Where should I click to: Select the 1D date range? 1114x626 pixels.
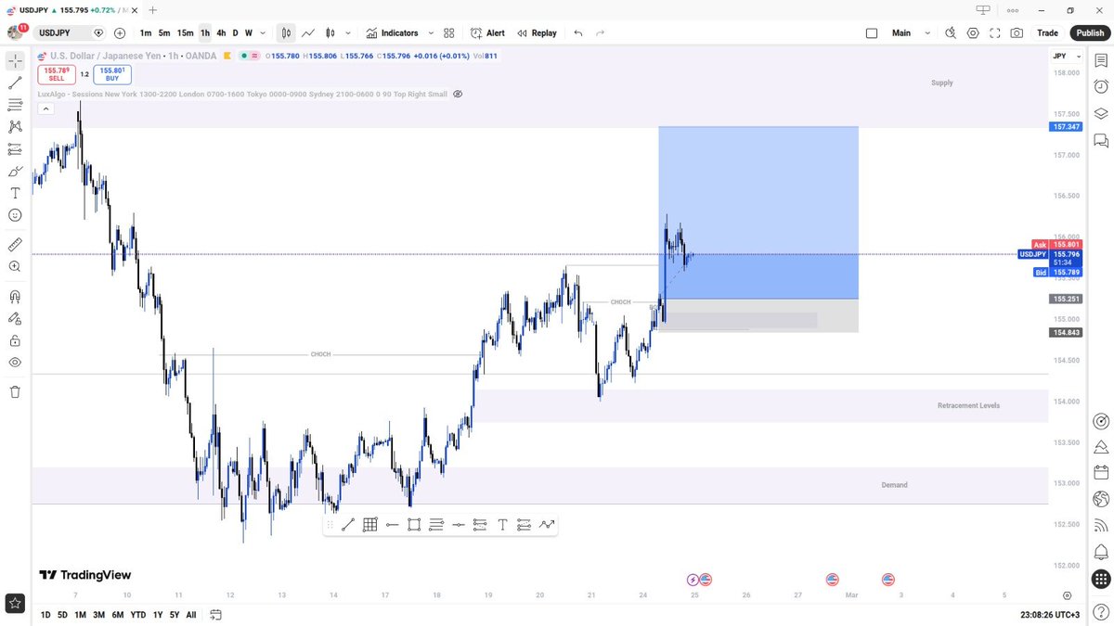[x=45, y=615]
